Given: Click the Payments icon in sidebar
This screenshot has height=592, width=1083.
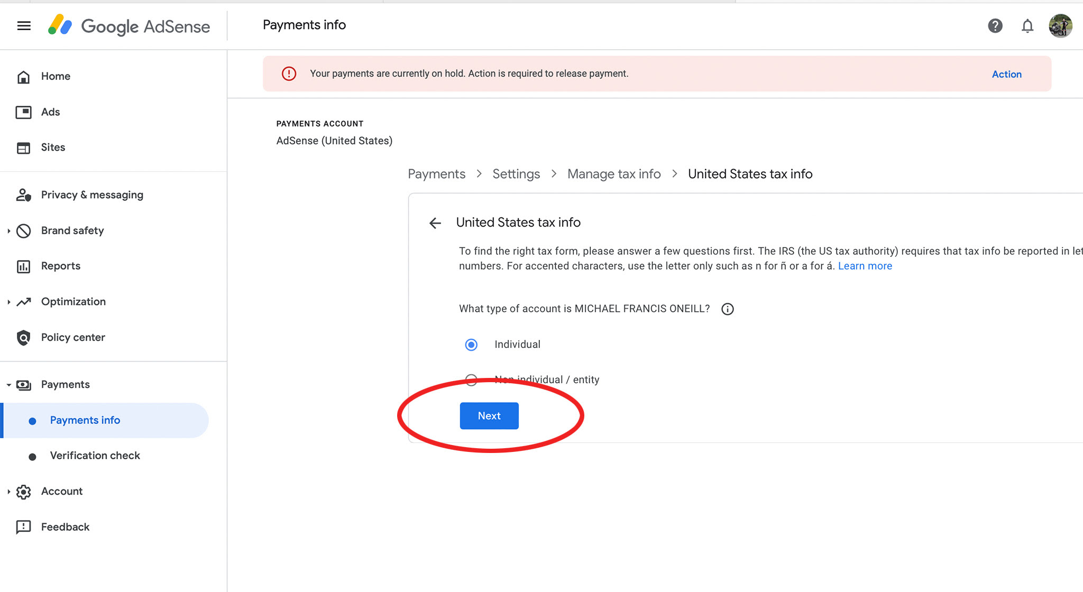Looking at the screenshot, I should (x=23, y=384).
